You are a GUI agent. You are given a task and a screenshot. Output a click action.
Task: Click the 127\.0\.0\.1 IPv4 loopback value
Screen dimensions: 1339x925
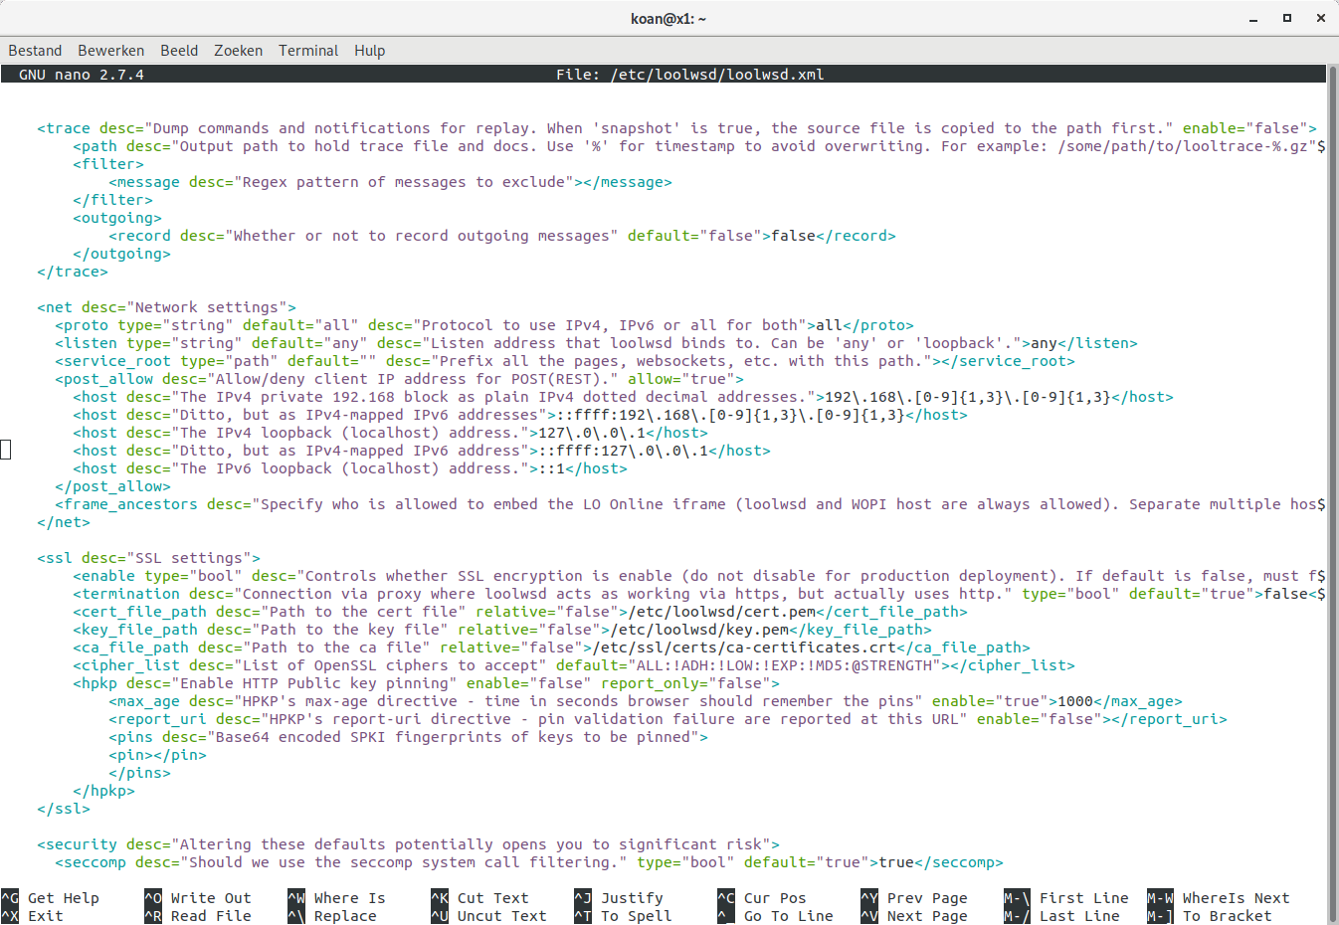click(592, 433)
